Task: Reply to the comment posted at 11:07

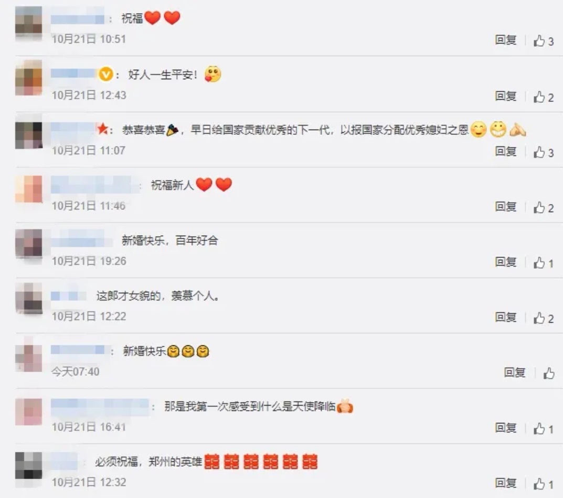Action: point(506,151)
